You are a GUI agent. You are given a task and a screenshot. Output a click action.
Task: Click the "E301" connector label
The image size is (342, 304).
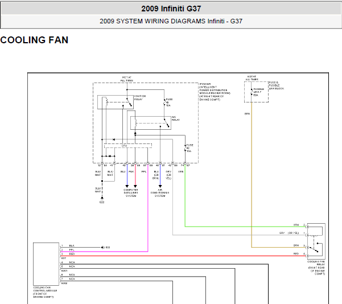click(64, 270)
